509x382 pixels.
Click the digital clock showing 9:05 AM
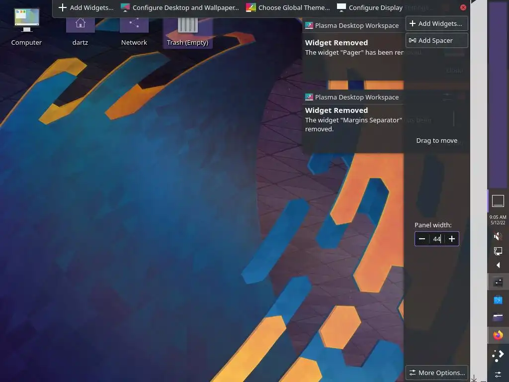pyautogui.click(x=498, y=220)
